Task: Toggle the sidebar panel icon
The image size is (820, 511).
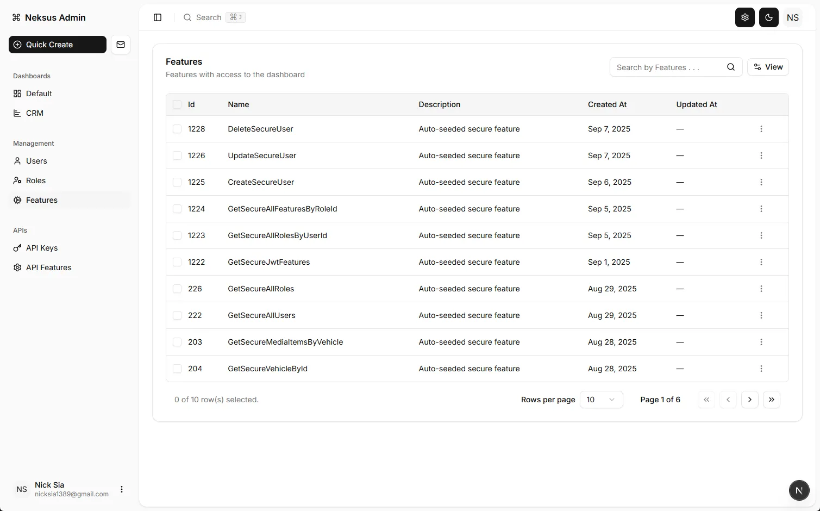Action: point(158,17)
